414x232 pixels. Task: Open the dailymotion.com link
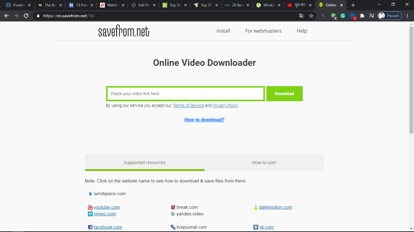[x=276, y=207]
